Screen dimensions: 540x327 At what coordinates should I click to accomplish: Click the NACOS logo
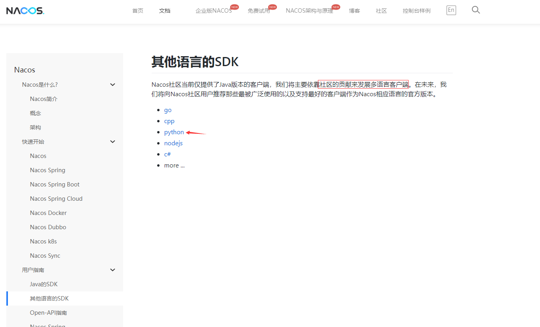point(25,11)
